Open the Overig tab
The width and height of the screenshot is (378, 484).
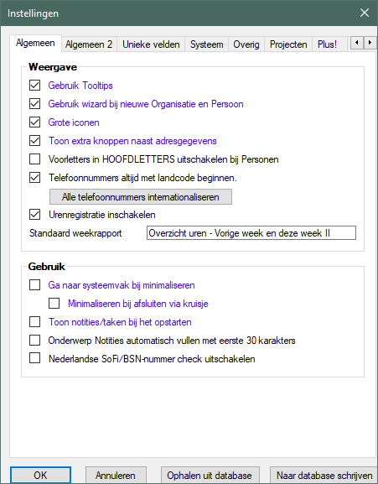click(246, 44)
